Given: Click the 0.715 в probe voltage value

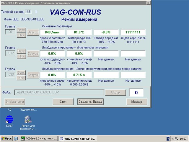Looking at the screenshot, I should click(79, 75).
